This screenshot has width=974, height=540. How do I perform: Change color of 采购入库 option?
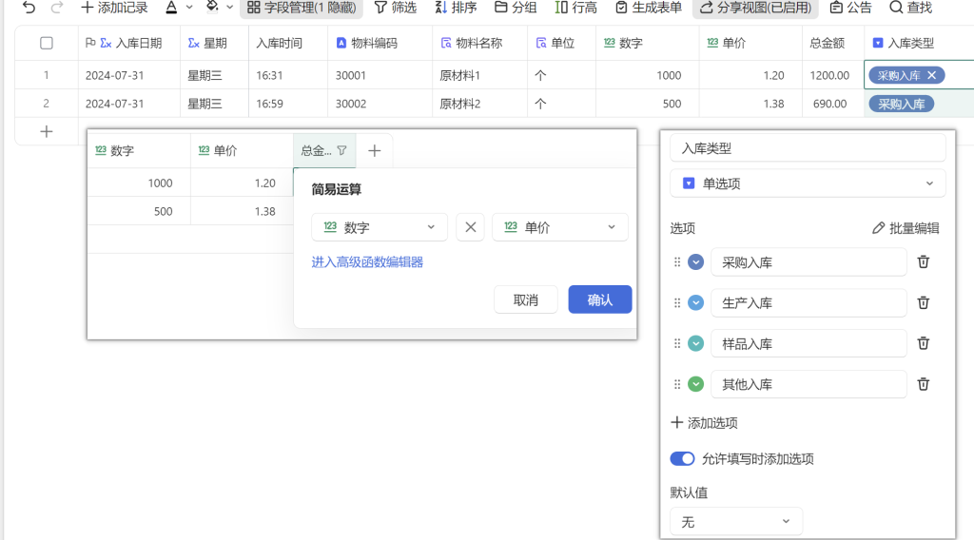[x=695, y=262]
